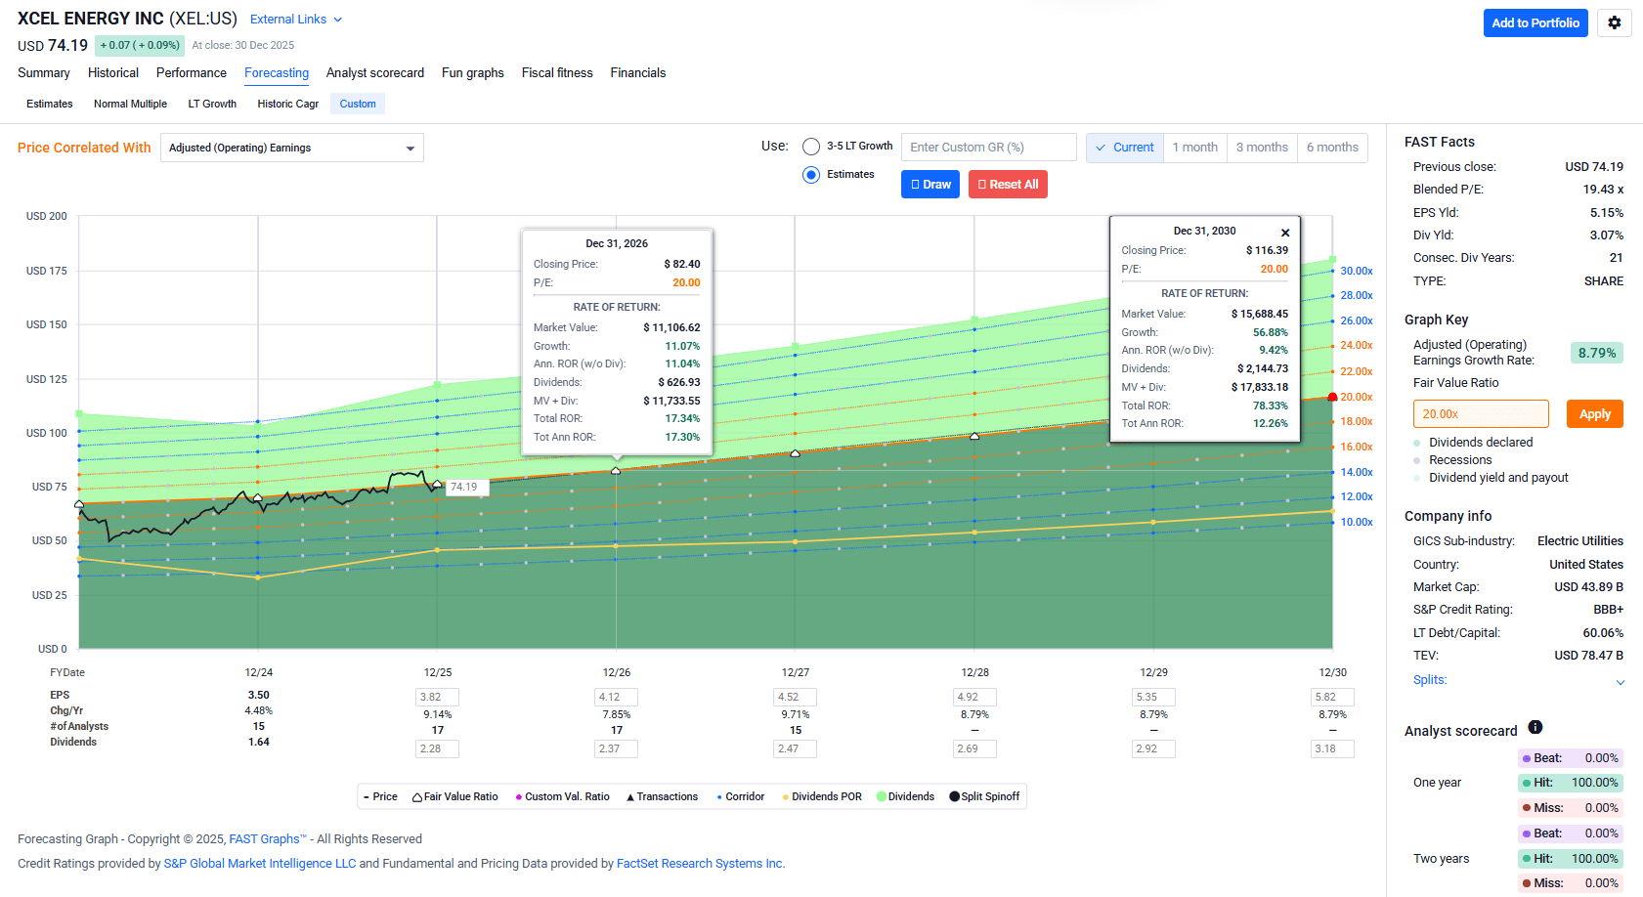Screen dimensions: 1643x897
Task: Switch to the Analyst scorecard tab
Action: pos(374,73)
